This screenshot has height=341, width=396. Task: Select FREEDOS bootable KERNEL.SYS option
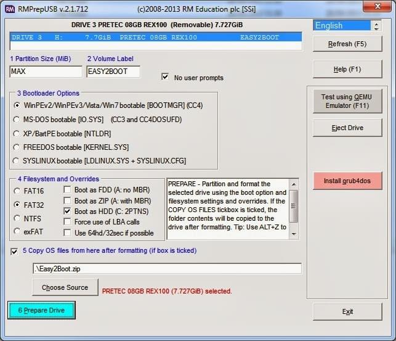tap(17, 147)
